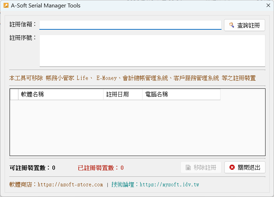Click the window title text
The height and width of the screenshot is (197, 274).
46,6
